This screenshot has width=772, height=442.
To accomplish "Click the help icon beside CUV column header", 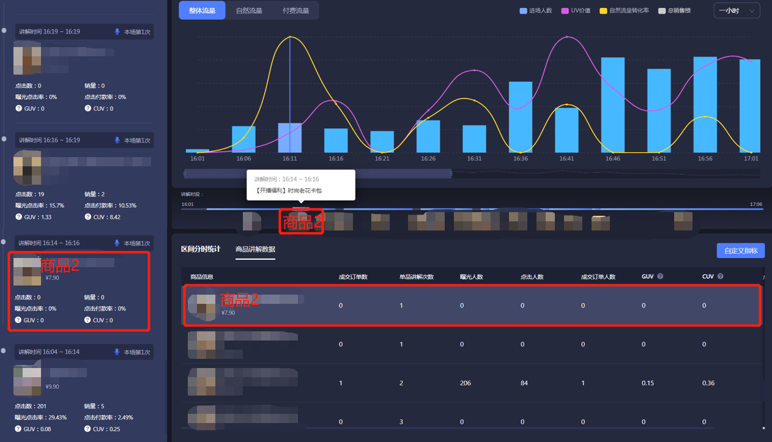I will pyautogui.click(x=720, y=276).
